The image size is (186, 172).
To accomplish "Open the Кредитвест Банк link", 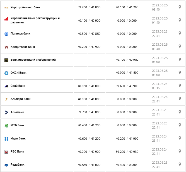I will (23, 47).
